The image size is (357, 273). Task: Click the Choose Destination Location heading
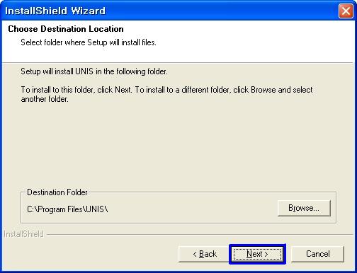66,29
